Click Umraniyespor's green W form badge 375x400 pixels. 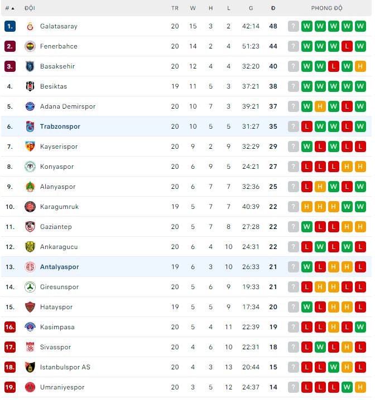tap(347, 387)
